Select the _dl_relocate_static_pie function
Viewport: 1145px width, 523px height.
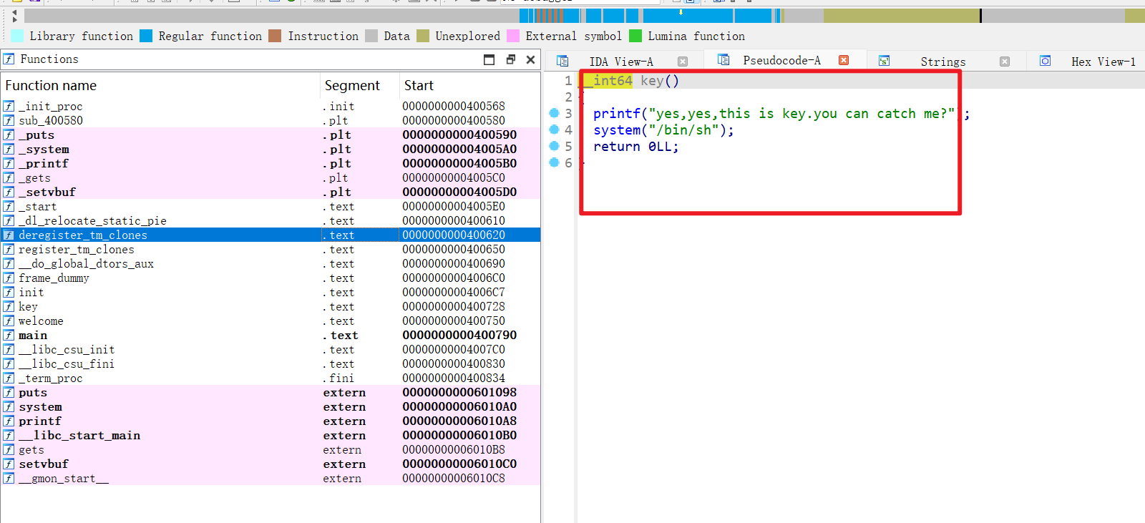point(271,220)
